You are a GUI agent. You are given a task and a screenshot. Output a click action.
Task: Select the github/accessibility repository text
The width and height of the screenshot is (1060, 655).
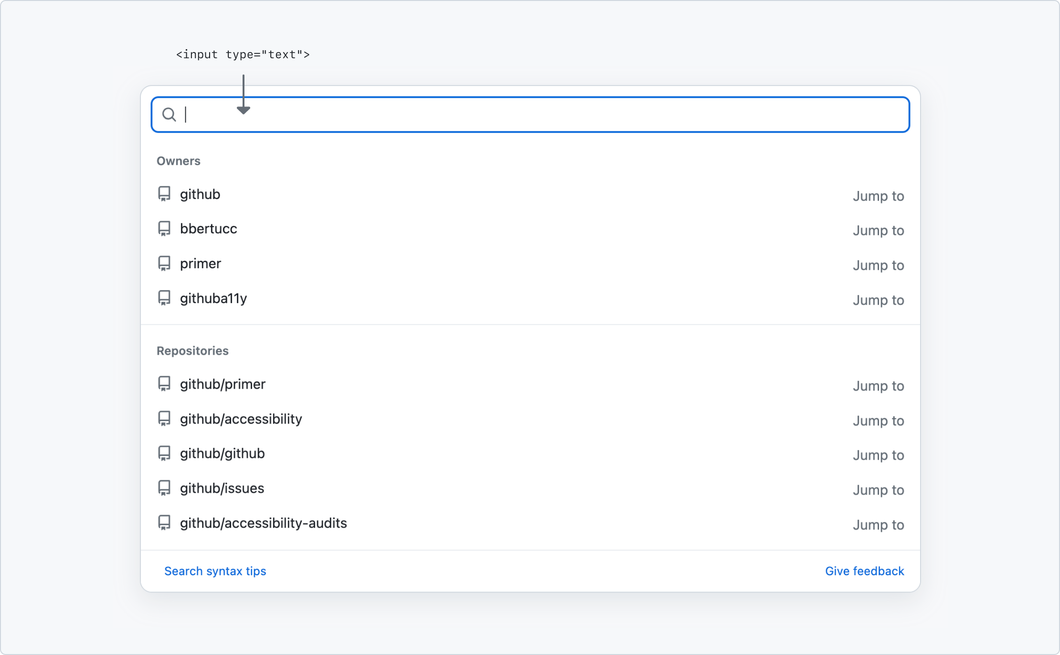[x=241, y=419]
